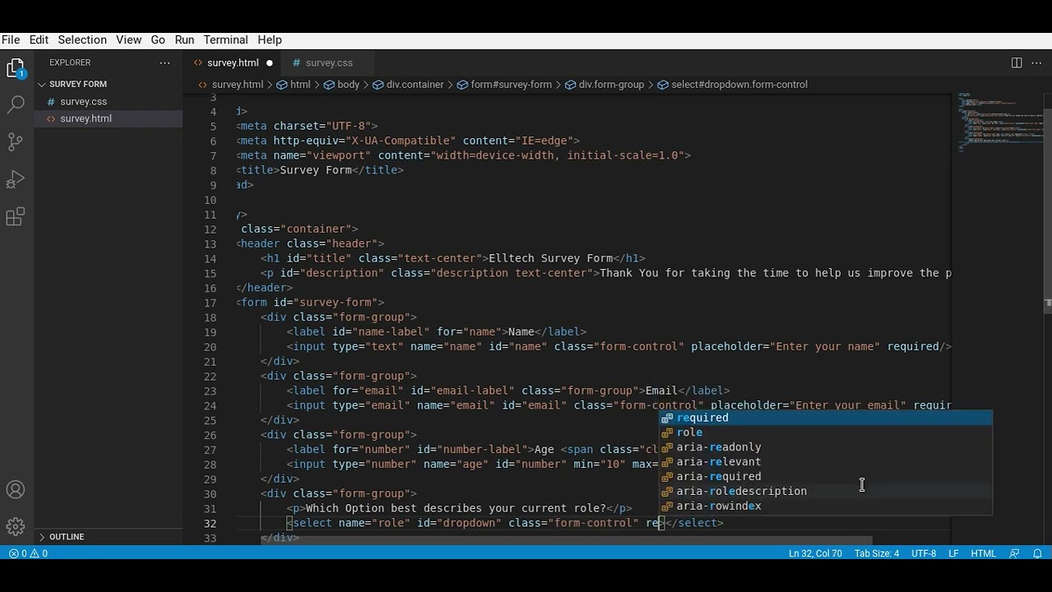Open the Explorer view in activity bar

click(x=16, y=68)
